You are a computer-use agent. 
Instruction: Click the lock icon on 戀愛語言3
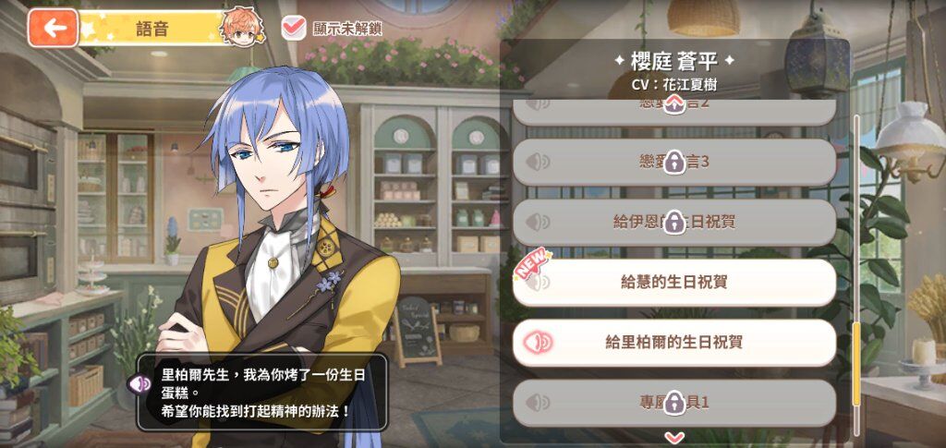click(673, 163)
